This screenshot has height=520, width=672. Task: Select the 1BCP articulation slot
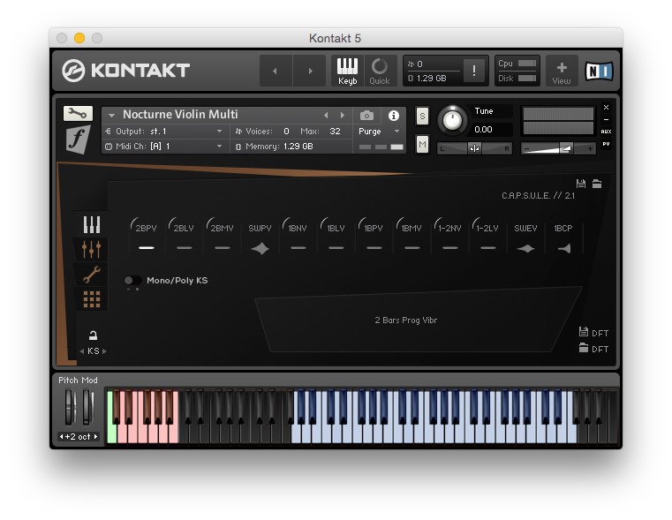coord(563,236)
